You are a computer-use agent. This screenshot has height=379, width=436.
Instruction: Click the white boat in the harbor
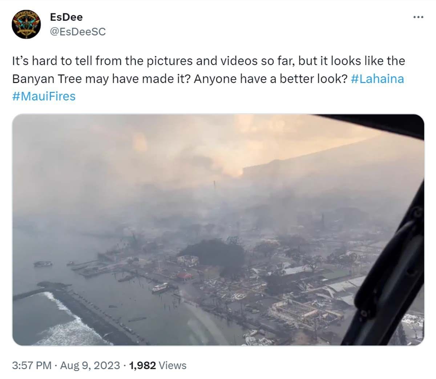[160, 288]
